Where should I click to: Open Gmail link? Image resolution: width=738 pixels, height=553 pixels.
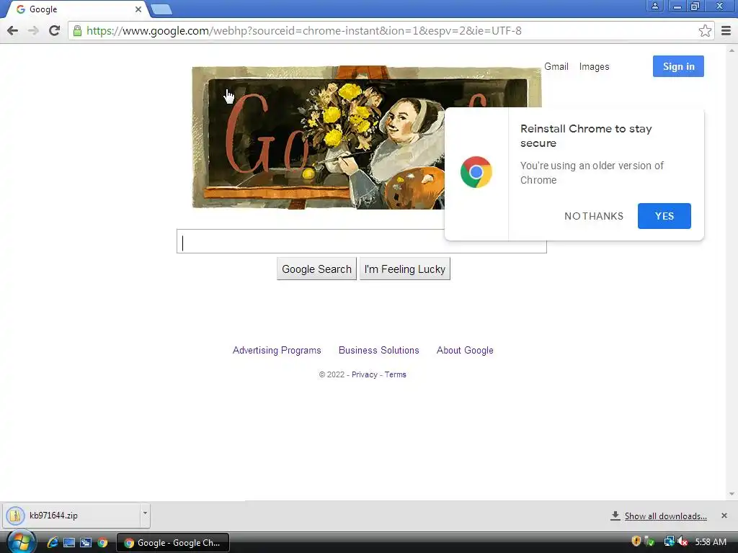point(556,66)
